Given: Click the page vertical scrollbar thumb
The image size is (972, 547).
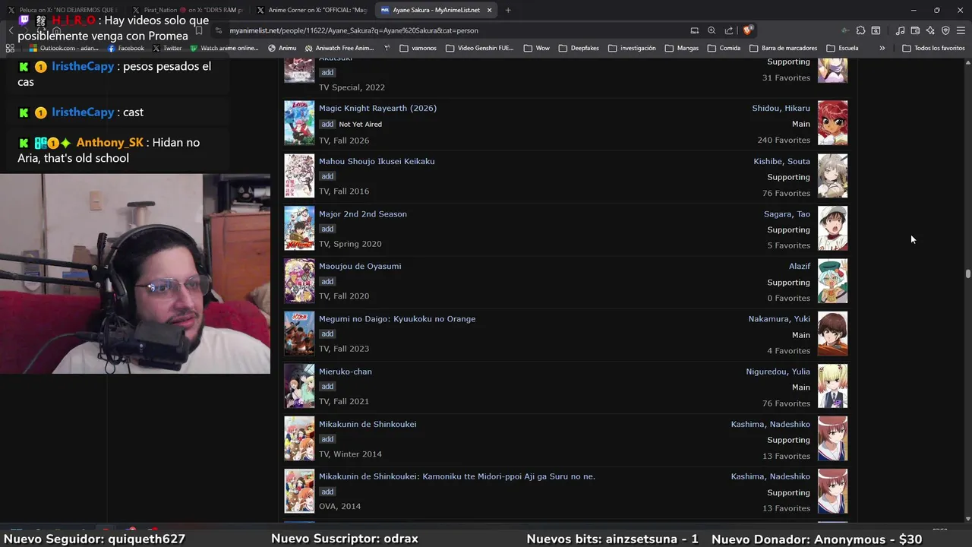Looking at the screenshot, I should coord(968,274).
